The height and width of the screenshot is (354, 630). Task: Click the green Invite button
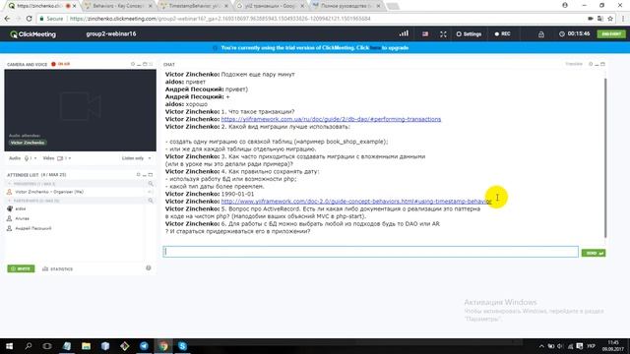(x=21, y=268)
